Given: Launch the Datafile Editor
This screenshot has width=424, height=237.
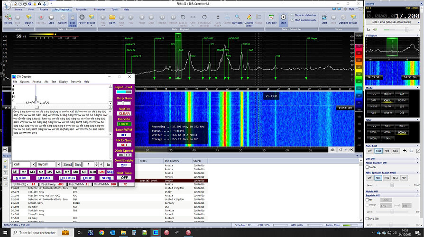Looking at the screenshot, I should coord(249,18).
